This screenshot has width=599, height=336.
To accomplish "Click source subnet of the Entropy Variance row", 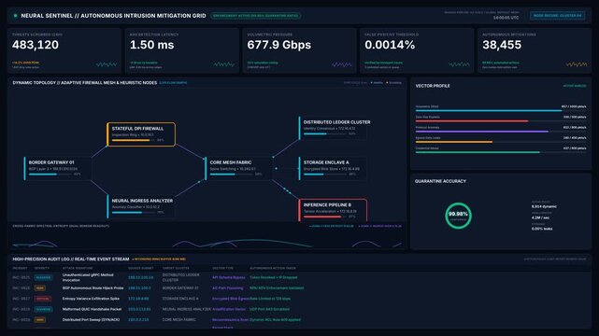I will tap(138, 299).
